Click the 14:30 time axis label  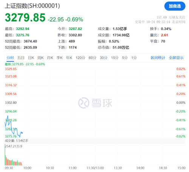(163, 168)
